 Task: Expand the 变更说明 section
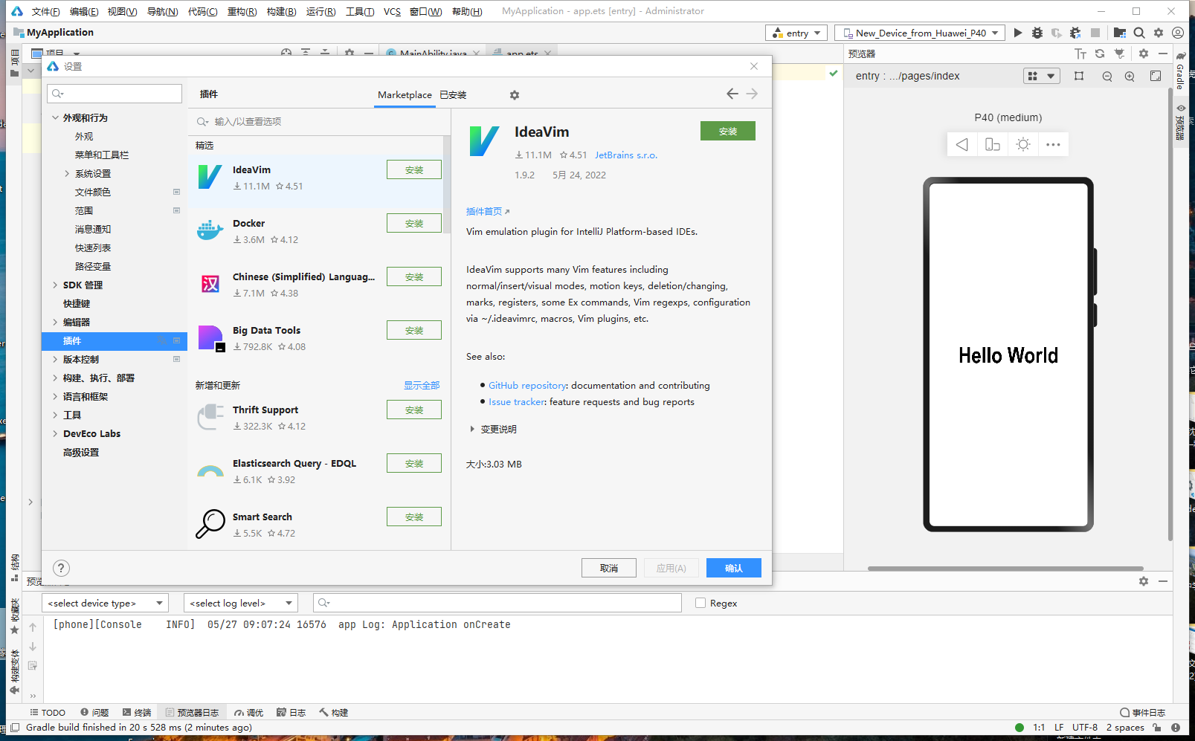[472, 429]
